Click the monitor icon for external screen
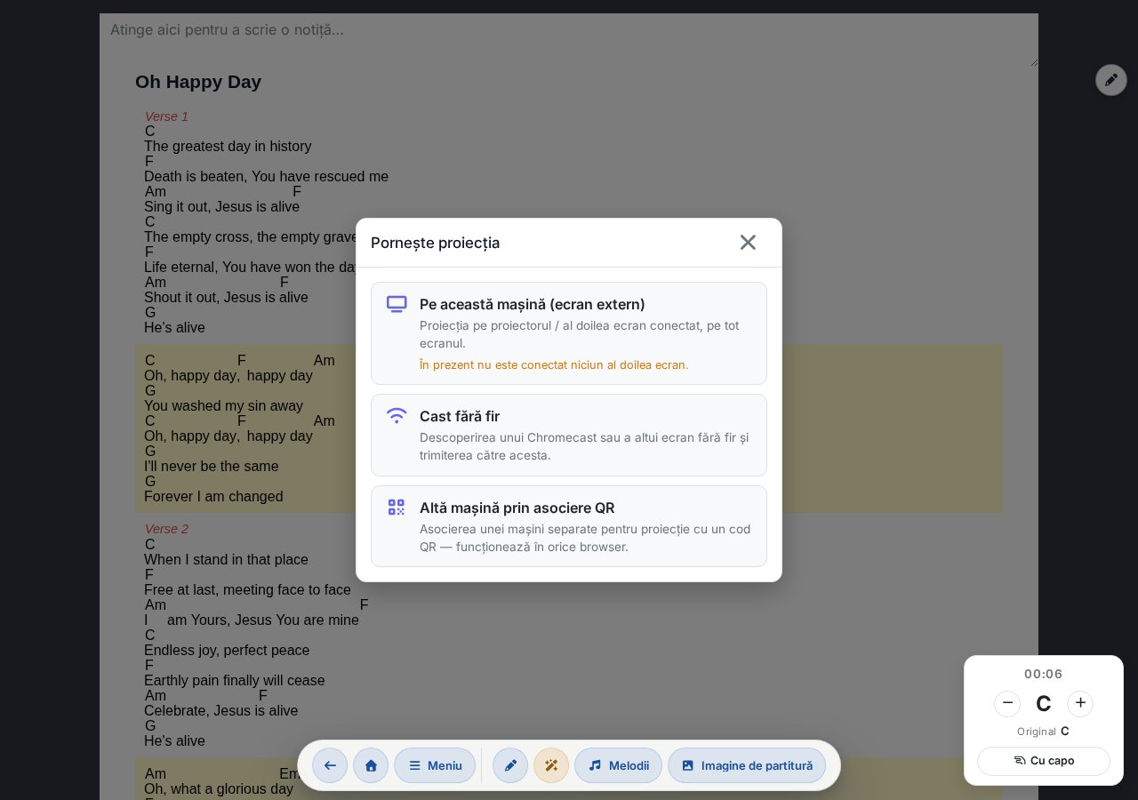This screenshot has height=800, width=1138. (397, 304)
